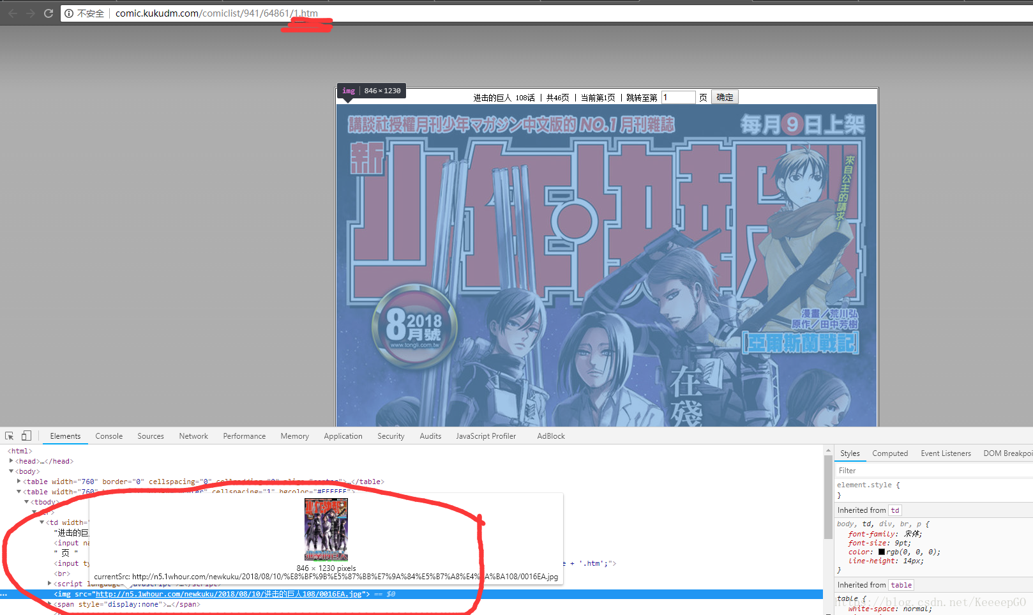
Task: Open the Security tab
Action: (391, 436)
